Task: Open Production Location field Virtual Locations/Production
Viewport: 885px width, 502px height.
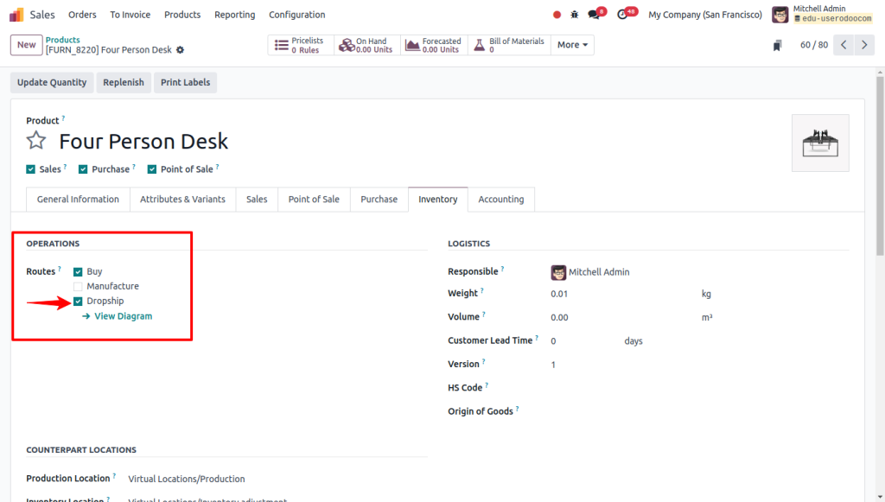Action: (x=187, y=479)
